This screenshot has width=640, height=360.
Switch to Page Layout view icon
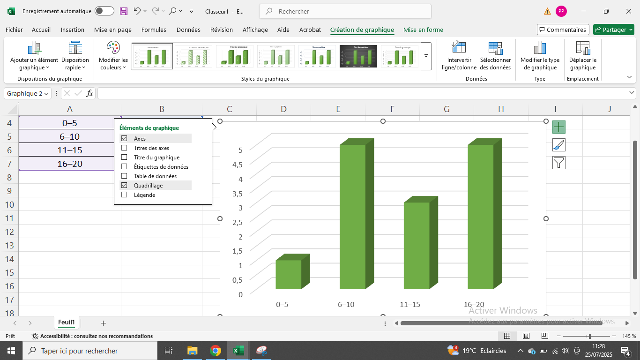[x=526, y=336]
